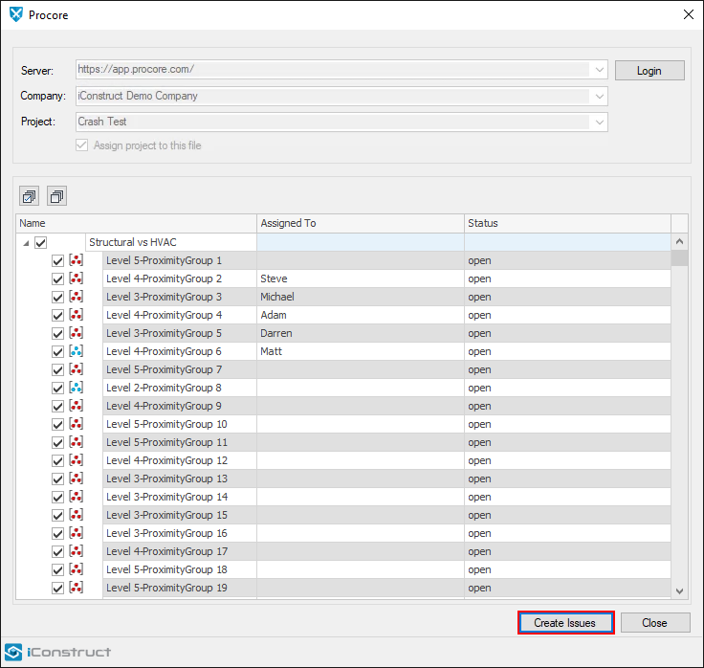Open the Server dropdown arrow
Screen dimensions: 704x668
point(600,70)
